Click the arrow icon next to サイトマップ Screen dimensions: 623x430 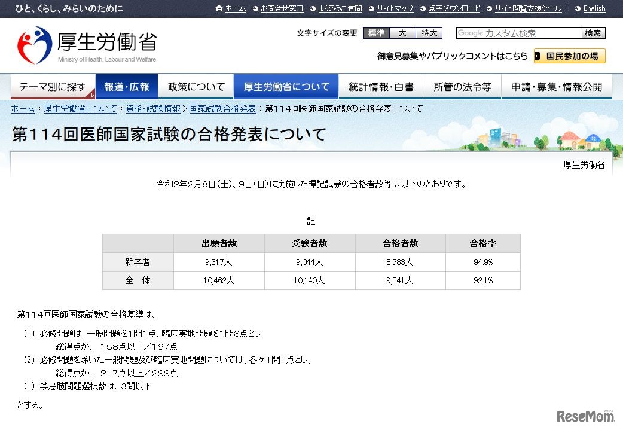[371, 8]
